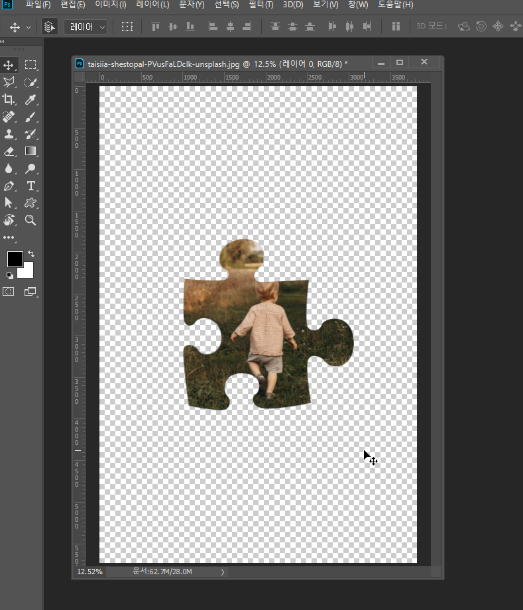This screenshot has height=610, width=523.
Task: Click the black foreground color swatch
Action: (x=15, y=259)
